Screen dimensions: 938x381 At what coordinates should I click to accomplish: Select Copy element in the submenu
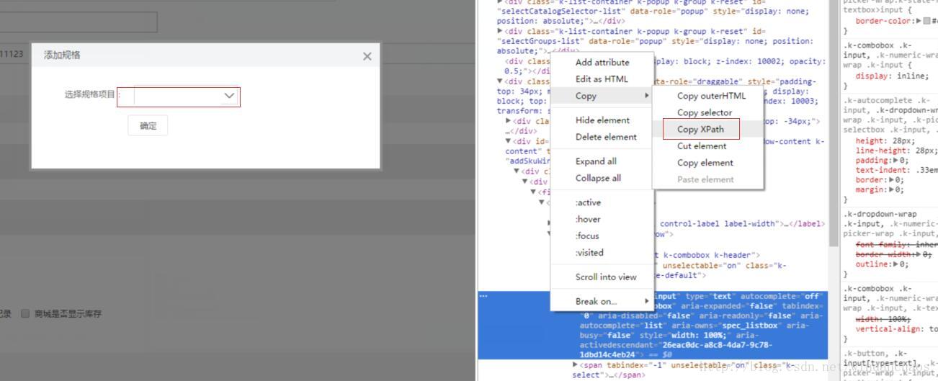coord(705,163)
